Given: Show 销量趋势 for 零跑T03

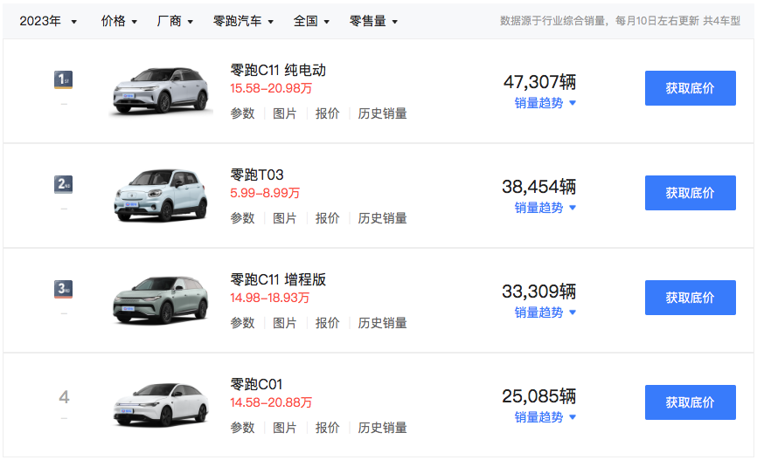Looking at the screenshot, I should (x=545, y=208).
